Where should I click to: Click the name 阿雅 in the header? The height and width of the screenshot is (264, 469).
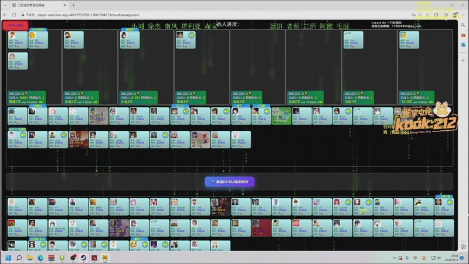pos(326,26)
